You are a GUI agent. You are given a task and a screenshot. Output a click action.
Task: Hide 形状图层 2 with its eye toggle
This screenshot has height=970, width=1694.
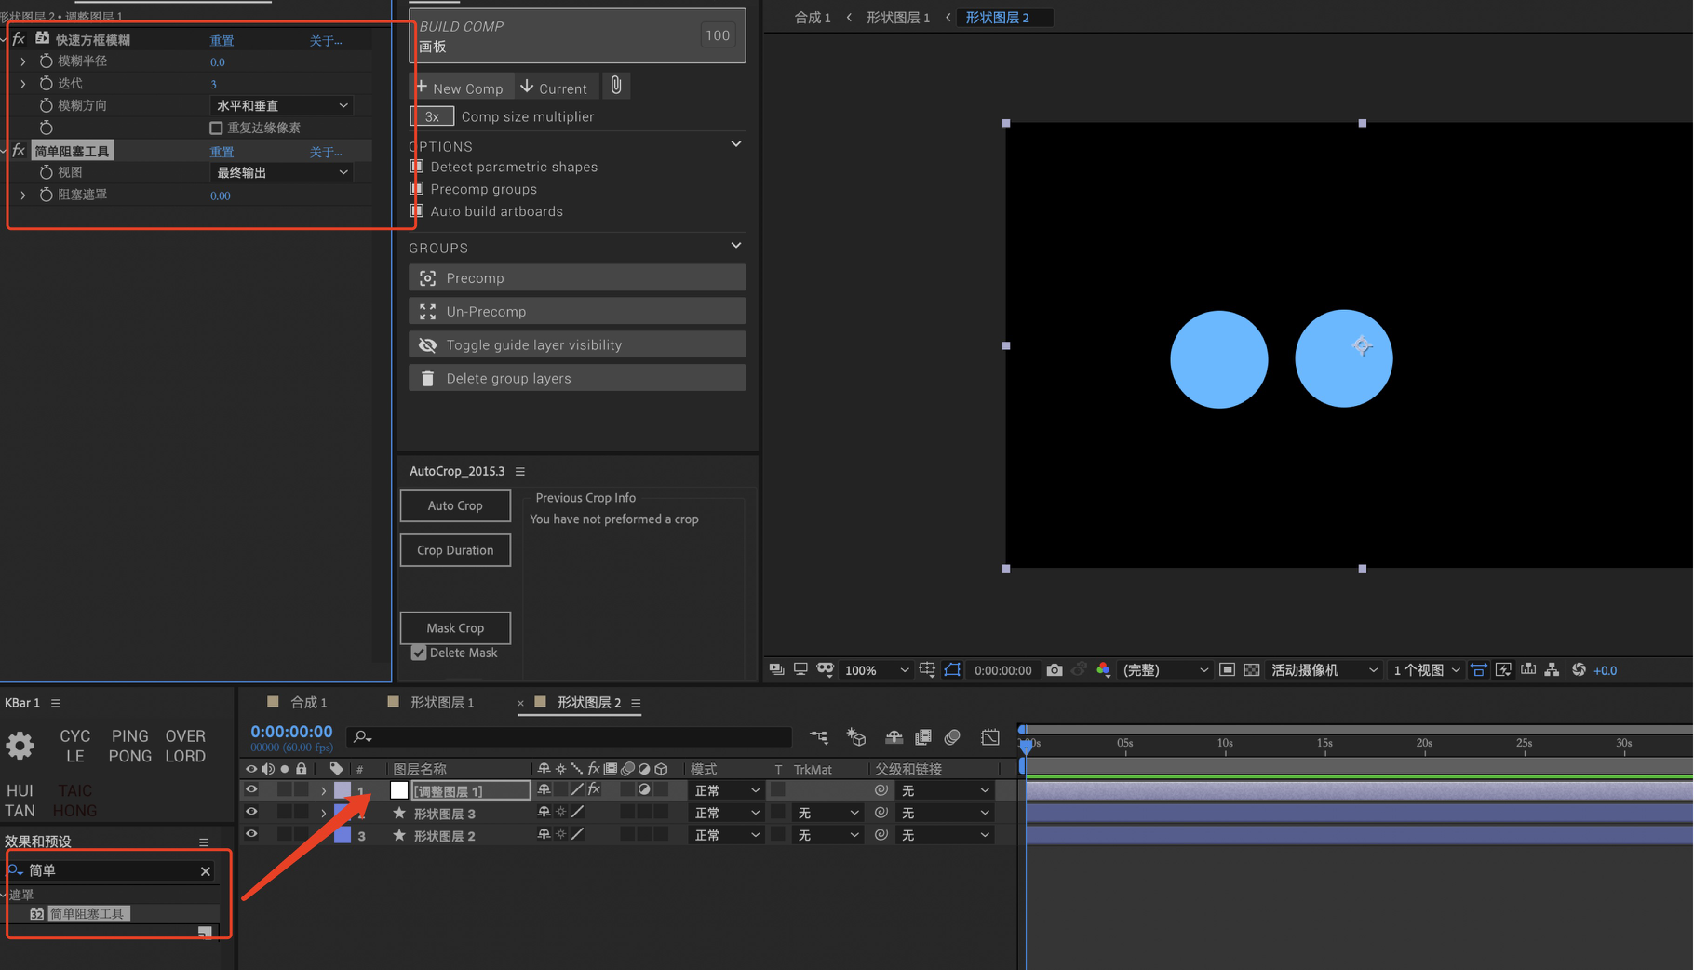(251, 835)
